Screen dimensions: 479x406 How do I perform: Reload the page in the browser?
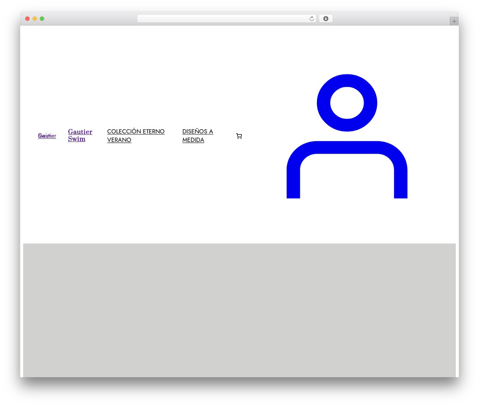tap(311, 19)
